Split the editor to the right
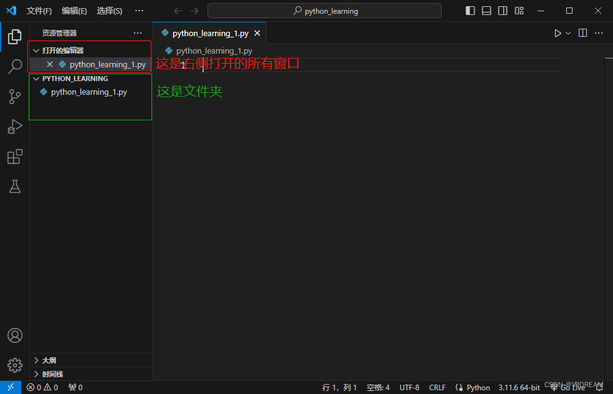 pos(582,33)
